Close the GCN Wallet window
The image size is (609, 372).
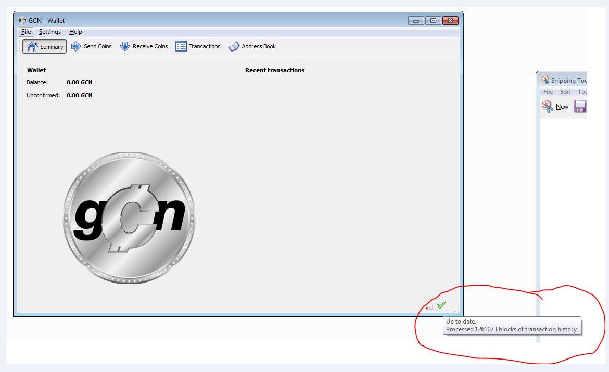click(x=451, y=21)
